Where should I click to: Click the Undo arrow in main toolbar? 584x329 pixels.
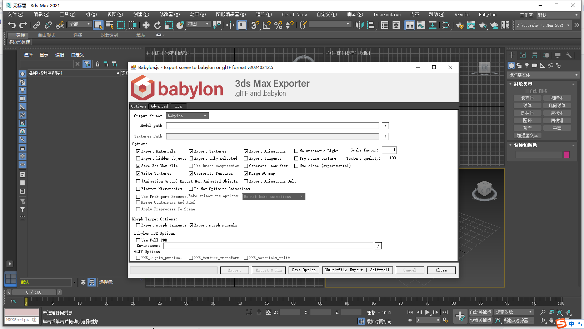[x=12, y=25]
